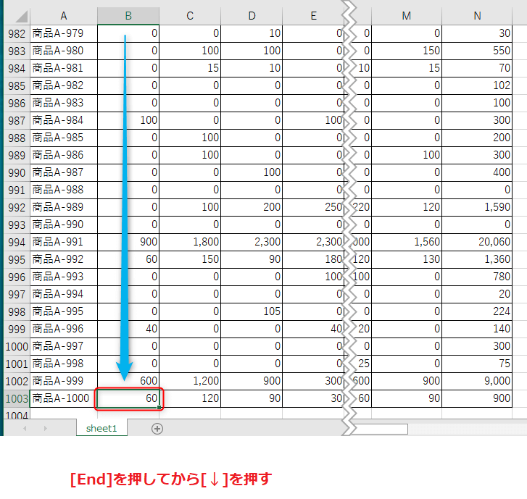Click column B value 600 in row 1002
Image resolution: width=527 pixels, height=499 pixels.
coord(128,381)
